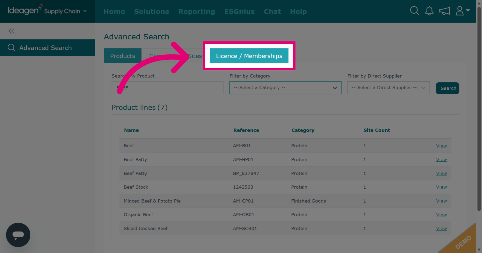Screen dimensions: 482x253
Task: Select the 'Finished Goods' category cell
Action: pos(309,201)
